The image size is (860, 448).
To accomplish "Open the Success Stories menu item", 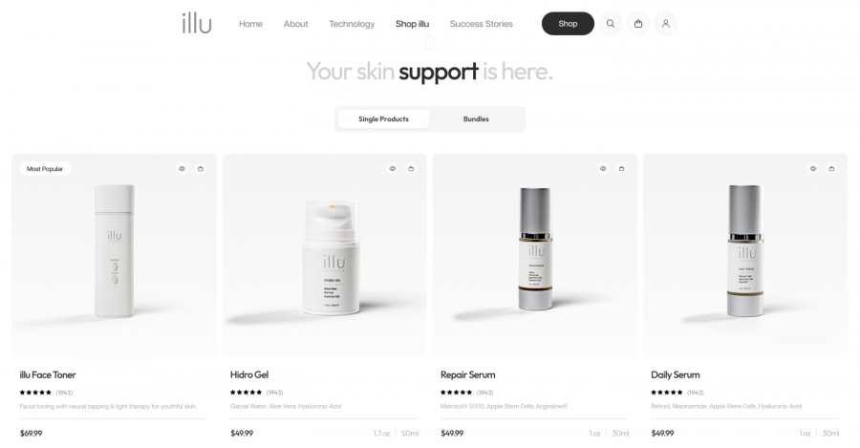I will click(x=481, y=24).
